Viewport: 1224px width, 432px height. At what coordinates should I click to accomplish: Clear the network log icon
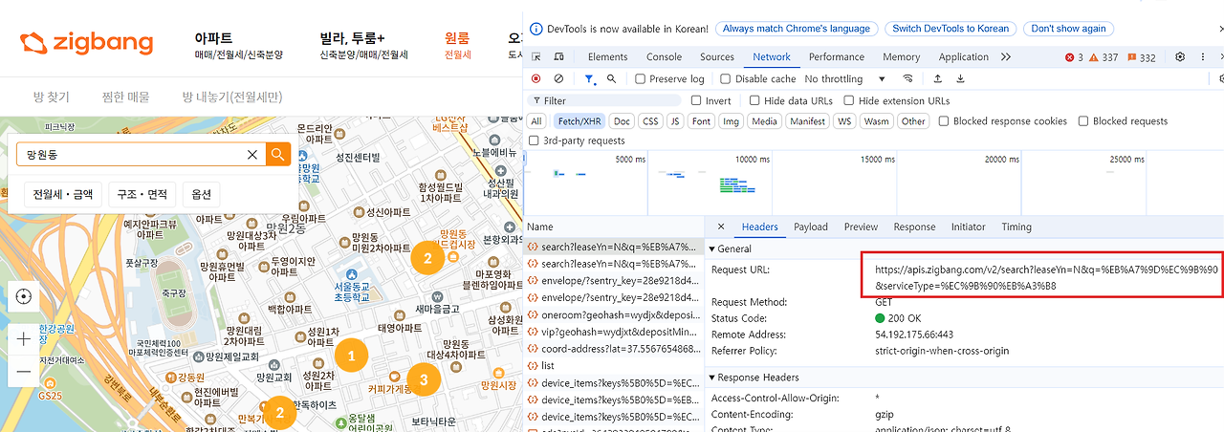tap(558, 78)
